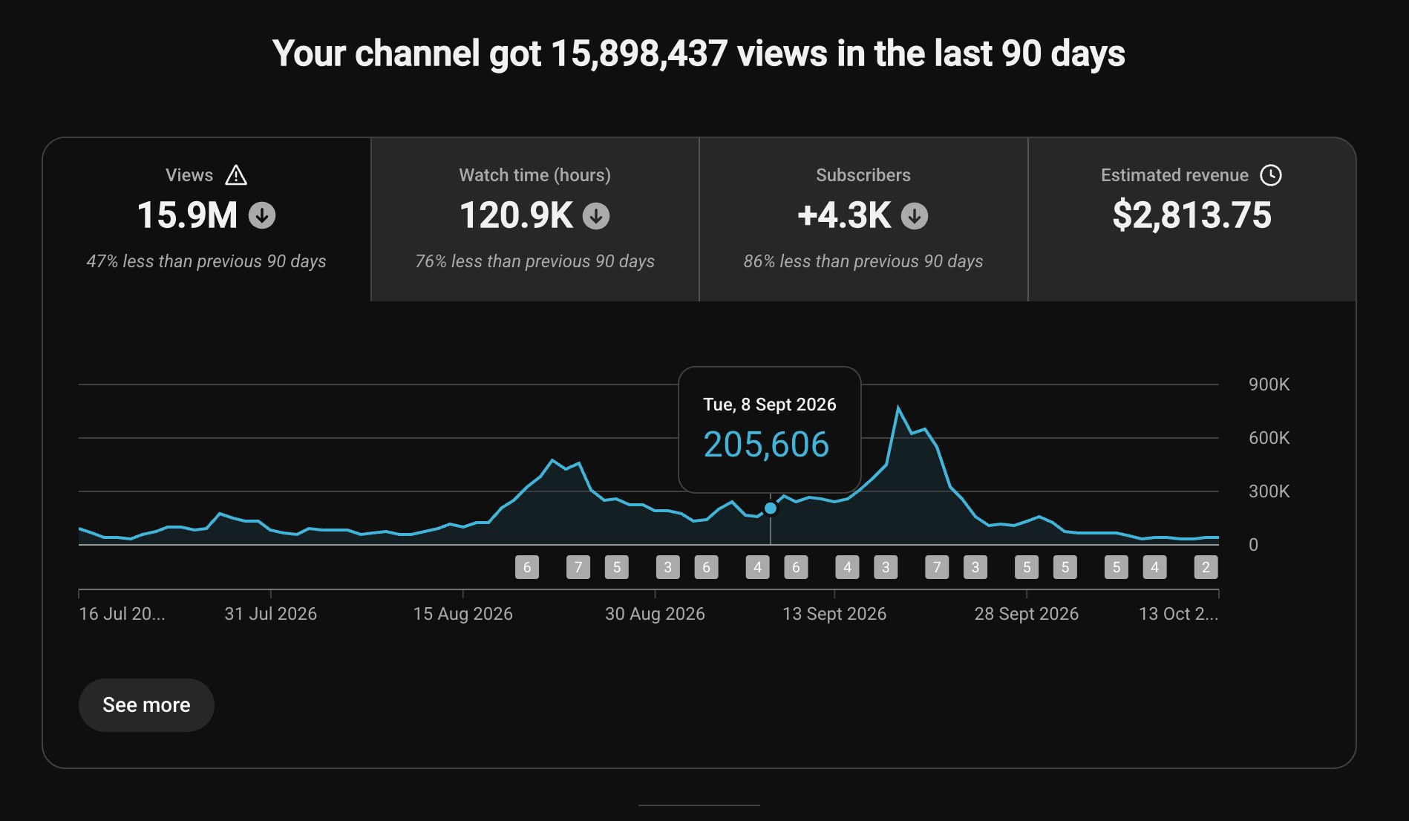Switch to the Watch time (hours) tab
Viewport: 1409px width, 821px height.
click(535, 220)
